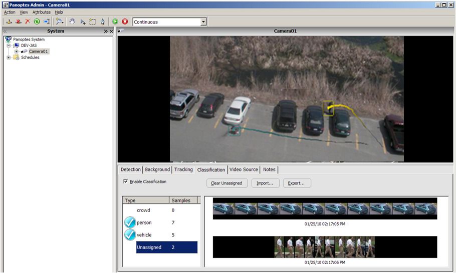Expand the Schedules tree node

9,57
